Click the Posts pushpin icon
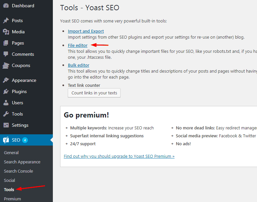The width and height of the screenshot is (257, 202). [x=6, y=20]
